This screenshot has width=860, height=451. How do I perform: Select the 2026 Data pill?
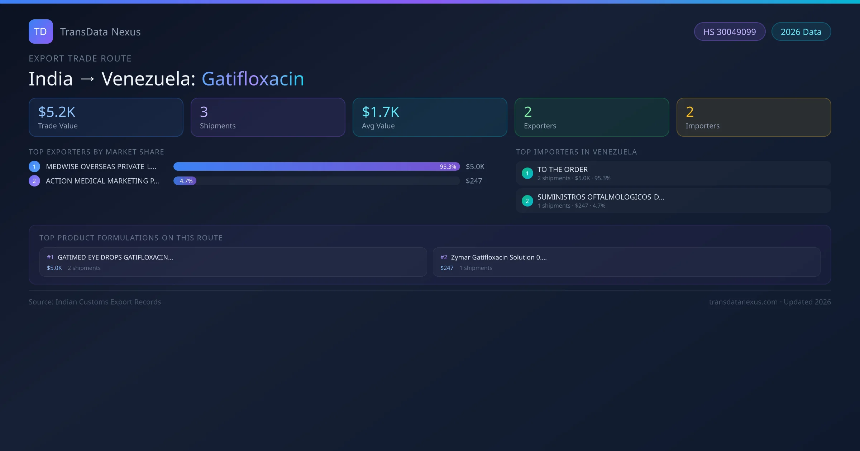click(801, 32)
